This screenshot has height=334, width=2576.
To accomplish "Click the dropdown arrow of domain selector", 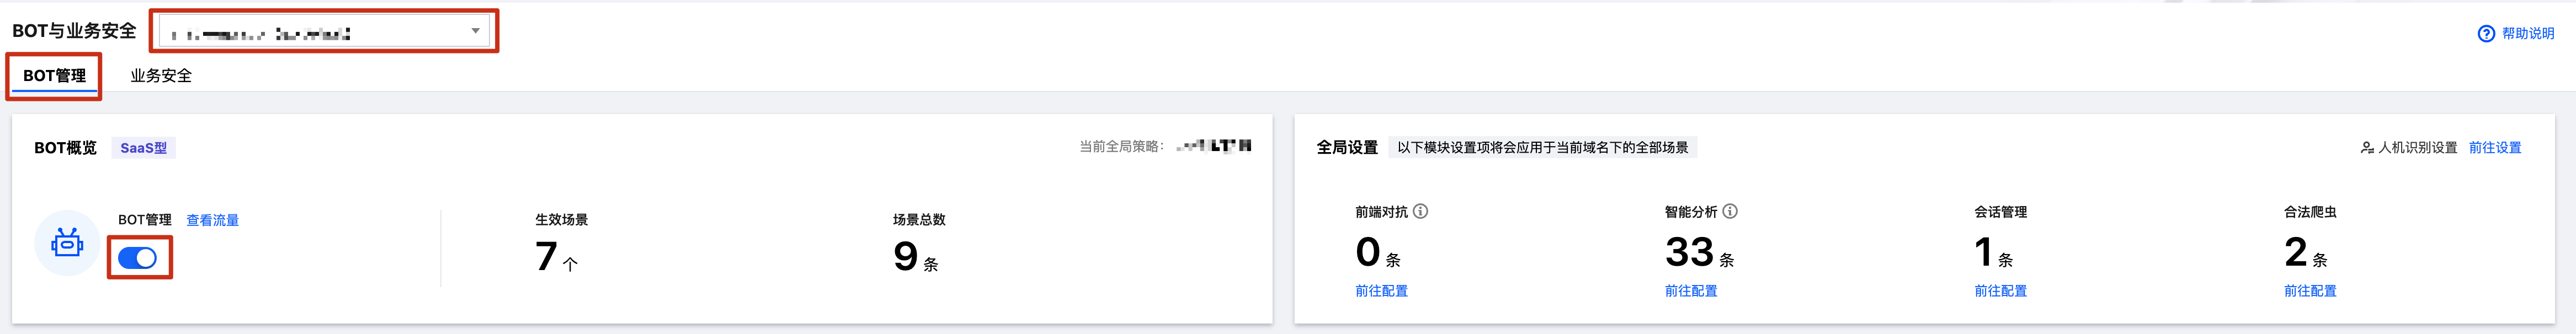I will click(475, 31).
